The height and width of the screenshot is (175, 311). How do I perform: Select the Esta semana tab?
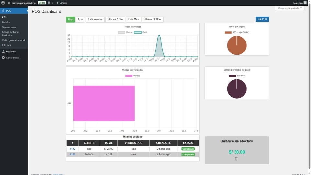[x=95, y=19]
